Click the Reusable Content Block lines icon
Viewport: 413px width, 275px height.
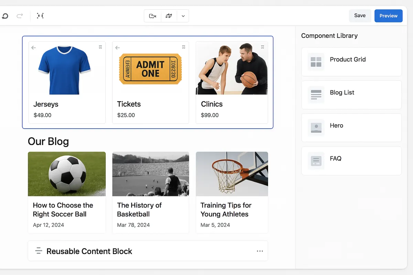[39, 251]
